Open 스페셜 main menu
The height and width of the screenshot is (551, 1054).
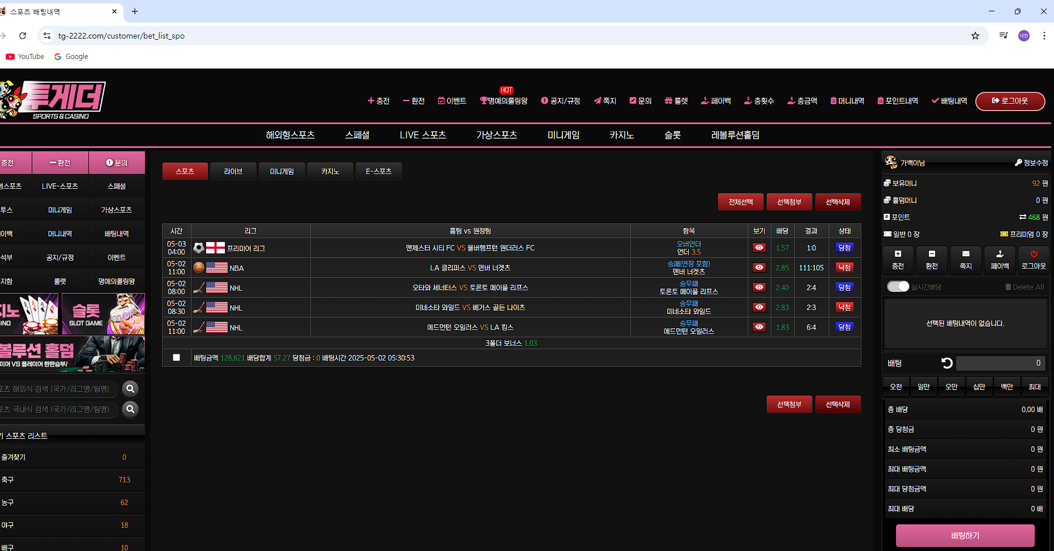tap(357, 135)
